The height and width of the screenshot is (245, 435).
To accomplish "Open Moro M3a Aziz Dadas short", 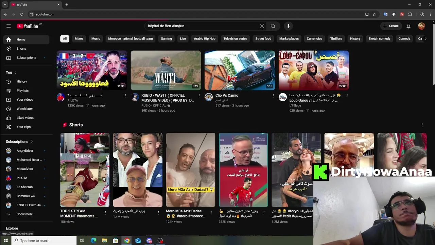I will point(190,170).
